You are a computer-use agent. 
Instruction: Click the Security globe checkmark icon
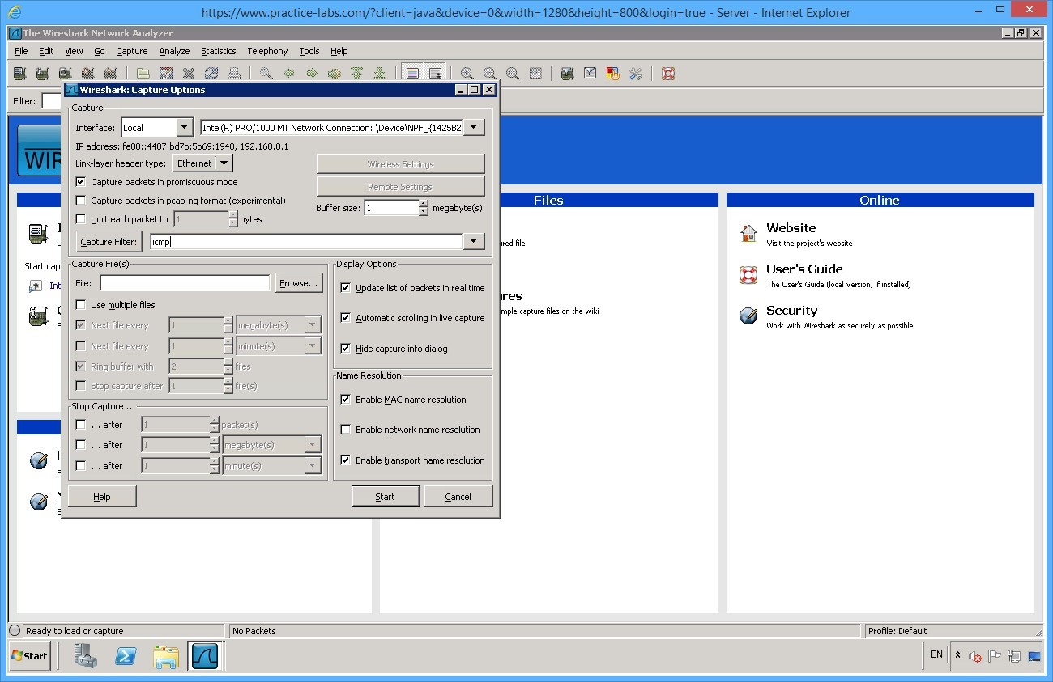point(748,316)
